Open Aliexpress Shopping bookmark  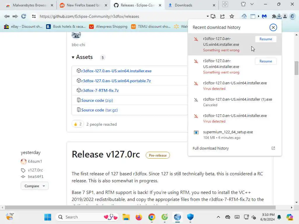click(x=108, y=27)
